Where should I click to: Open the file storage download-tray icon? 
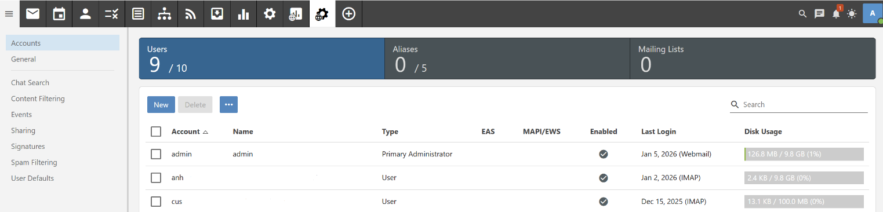point(217,14)
